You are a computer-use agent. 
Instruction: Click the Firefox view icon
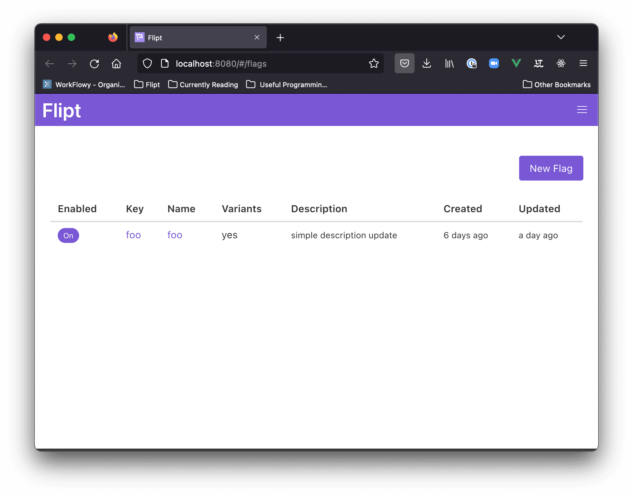pos(113,37)
